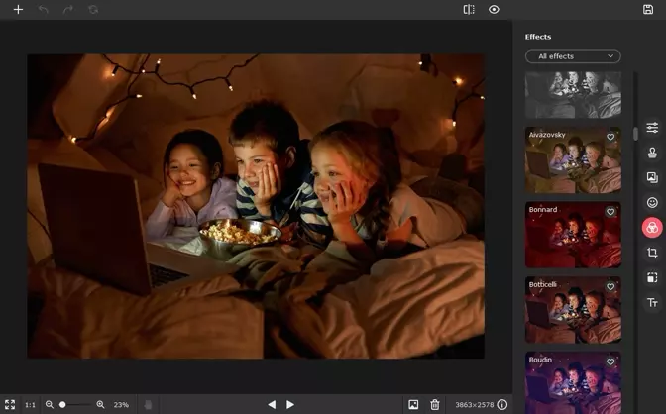Show image info with the i icon
Screen dimensions: 666x414
[502, 405]
